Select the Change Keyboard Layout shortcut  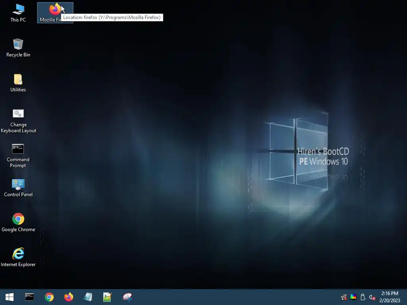(18, 121)
